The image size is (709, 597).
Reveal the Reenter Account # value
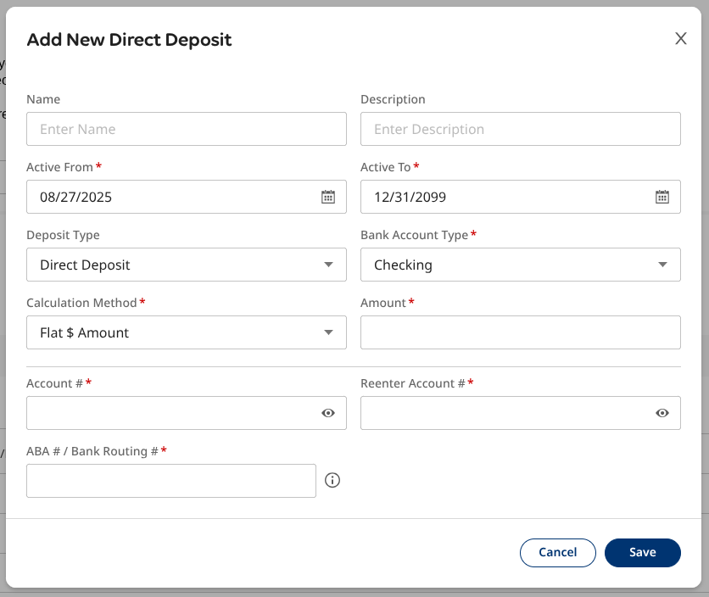[662, 413]
